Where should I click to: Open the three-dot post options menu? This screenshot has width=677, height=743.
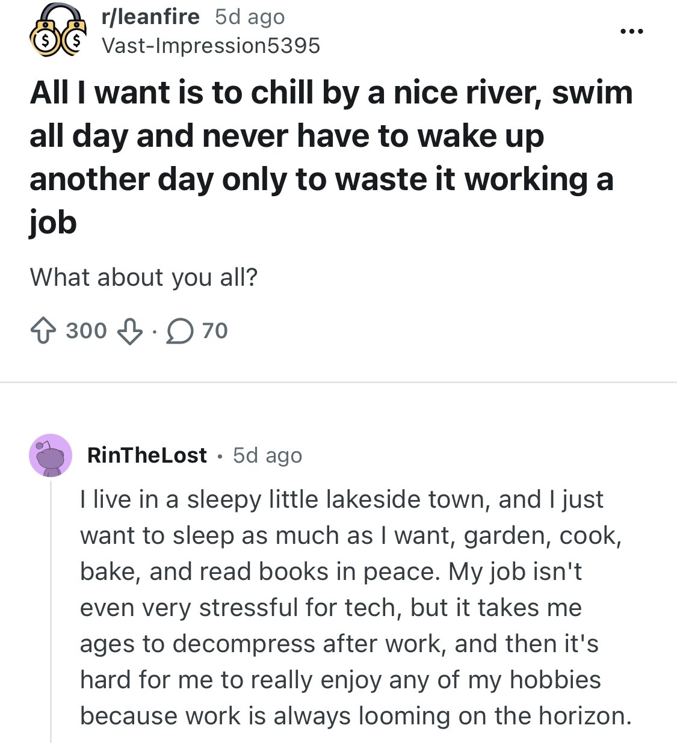pos(632,31)
